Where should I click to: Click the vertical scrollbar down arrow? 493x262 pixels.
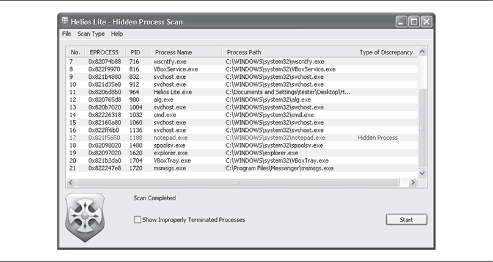tap(421, 174)
